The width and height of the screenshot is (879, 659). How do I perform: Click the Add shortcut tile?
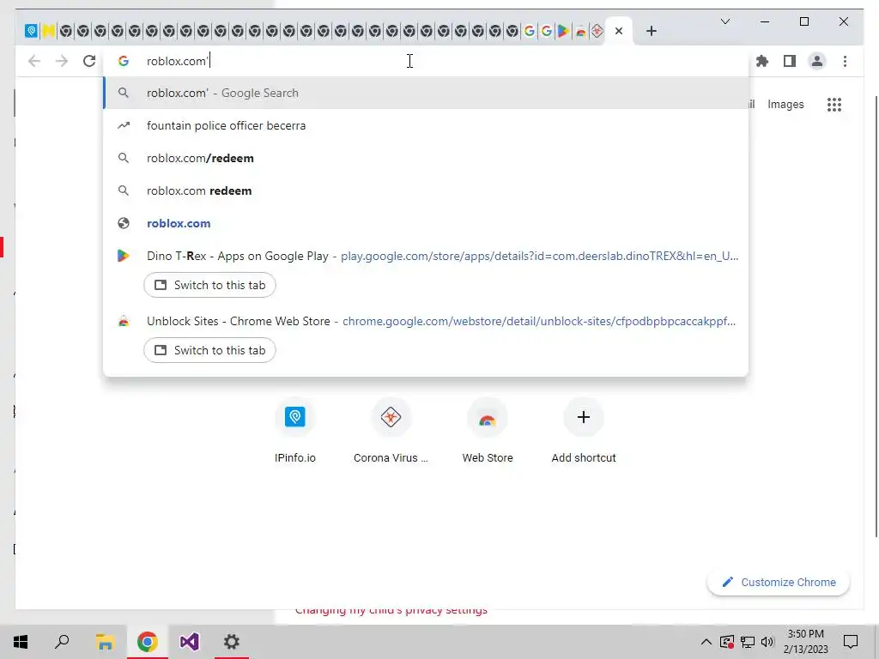pyautogui.click(x=584, y=432)
